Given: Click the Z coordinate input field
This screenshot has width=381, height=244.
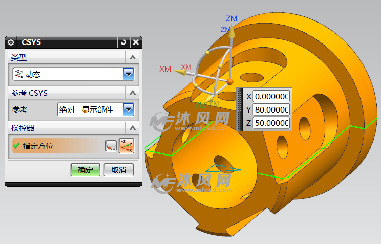Looking at the screenshot, I should pos(271,123).
